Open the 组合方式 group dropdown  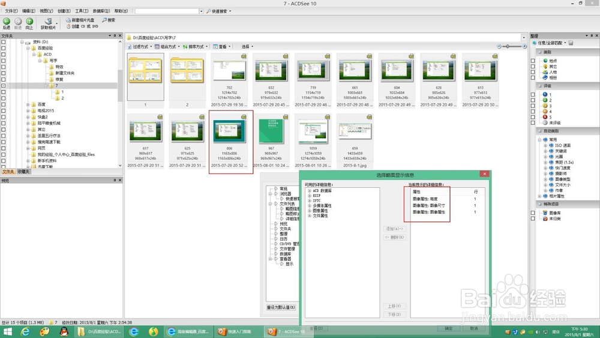pyautogui.click(x=167, y=47)
